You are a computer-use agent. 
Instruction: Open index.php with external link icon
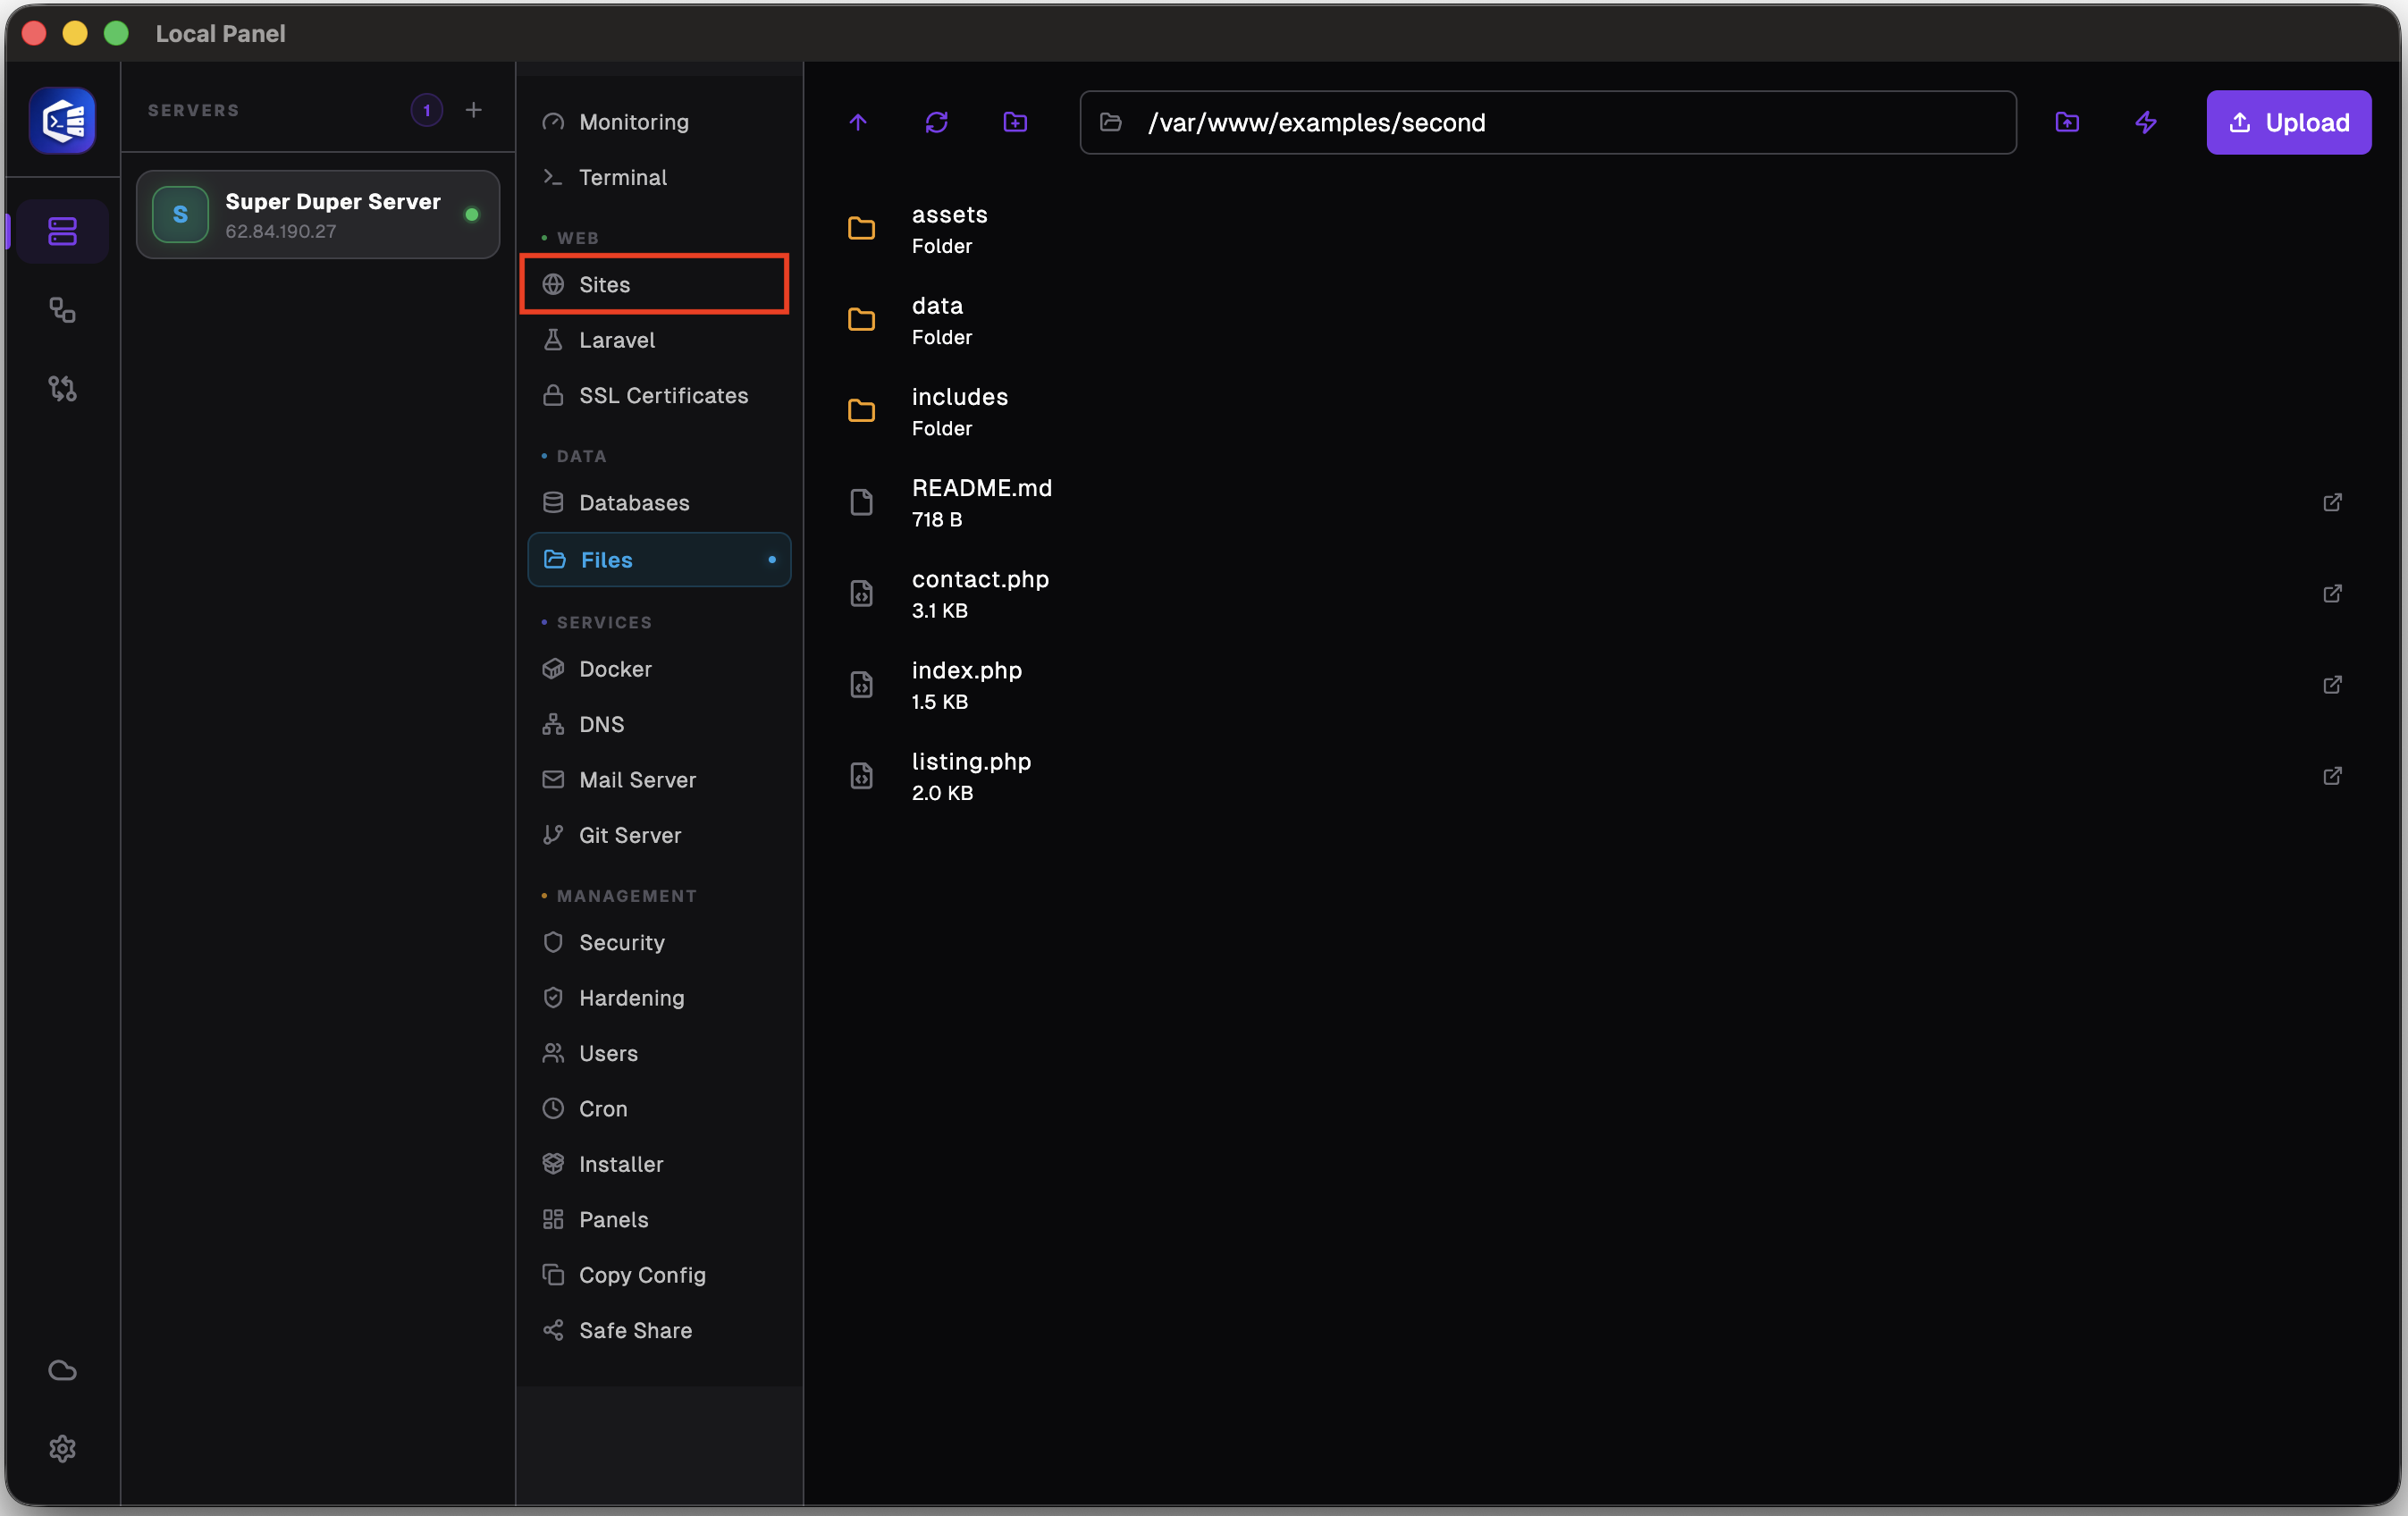click(2333, 685)
